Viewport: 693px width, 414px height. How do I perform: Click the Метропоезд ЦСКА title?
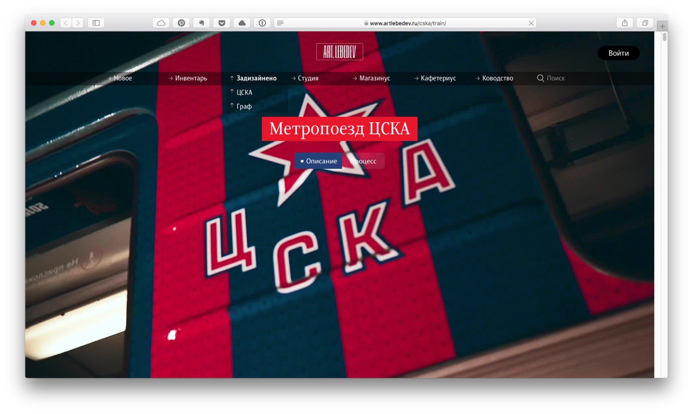click(339, 129)
